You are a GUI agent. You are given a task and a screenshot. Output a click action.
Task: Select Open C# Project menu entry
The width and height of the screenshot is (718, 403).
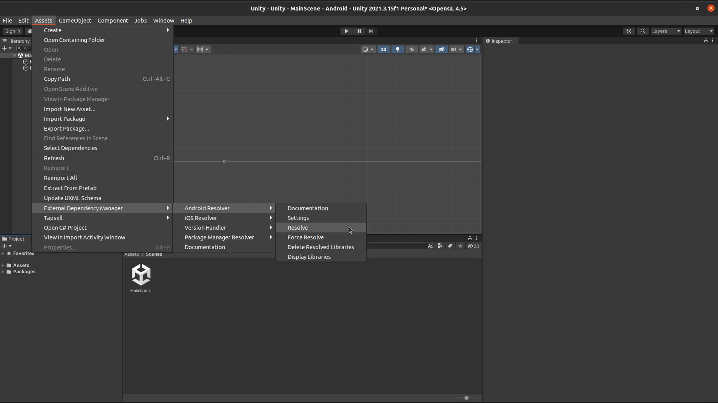[x=103, y=228]
